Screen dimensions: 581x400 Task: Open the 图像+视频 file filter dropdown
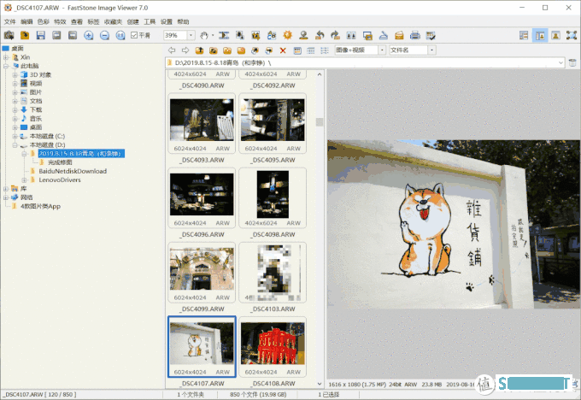coord(382,50)
